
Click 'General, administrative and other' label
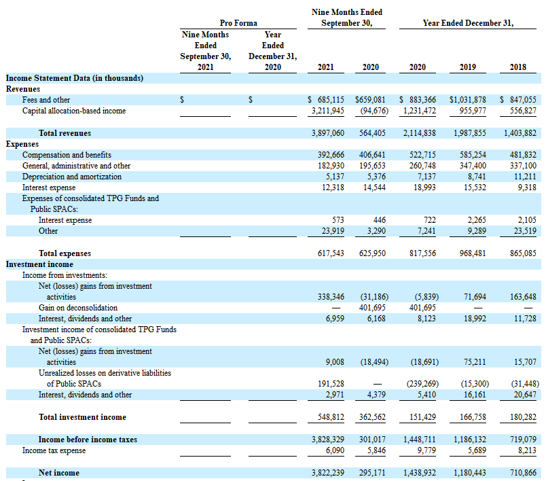(76, 166)
